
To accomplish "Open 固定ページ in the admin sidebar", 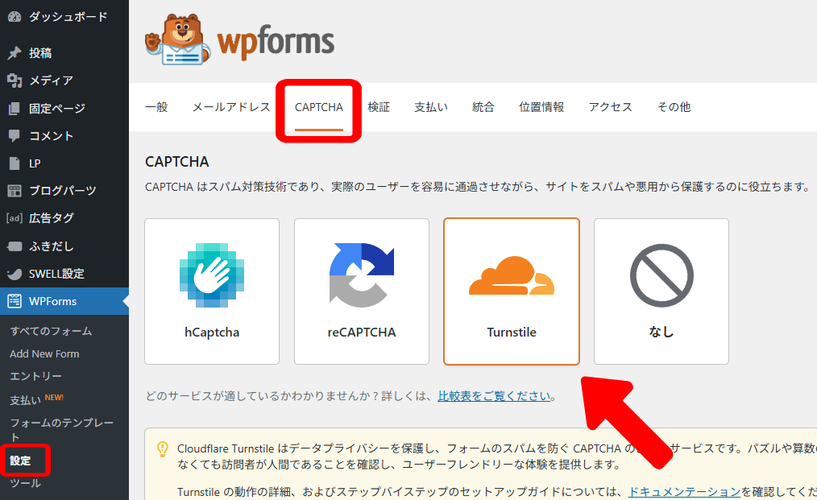I will click(x=56, y=108).
